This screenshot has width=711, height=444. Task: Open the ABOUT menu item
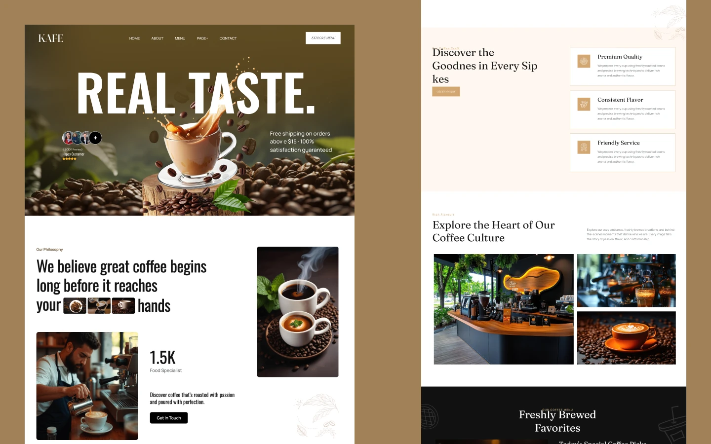[x=157, y=38]
